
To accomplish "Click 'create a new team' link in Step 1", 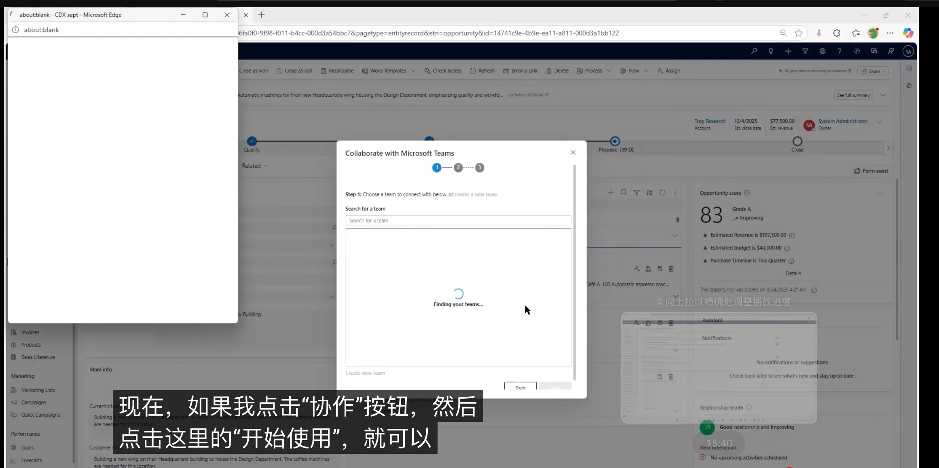I will [x=476, y=194].
